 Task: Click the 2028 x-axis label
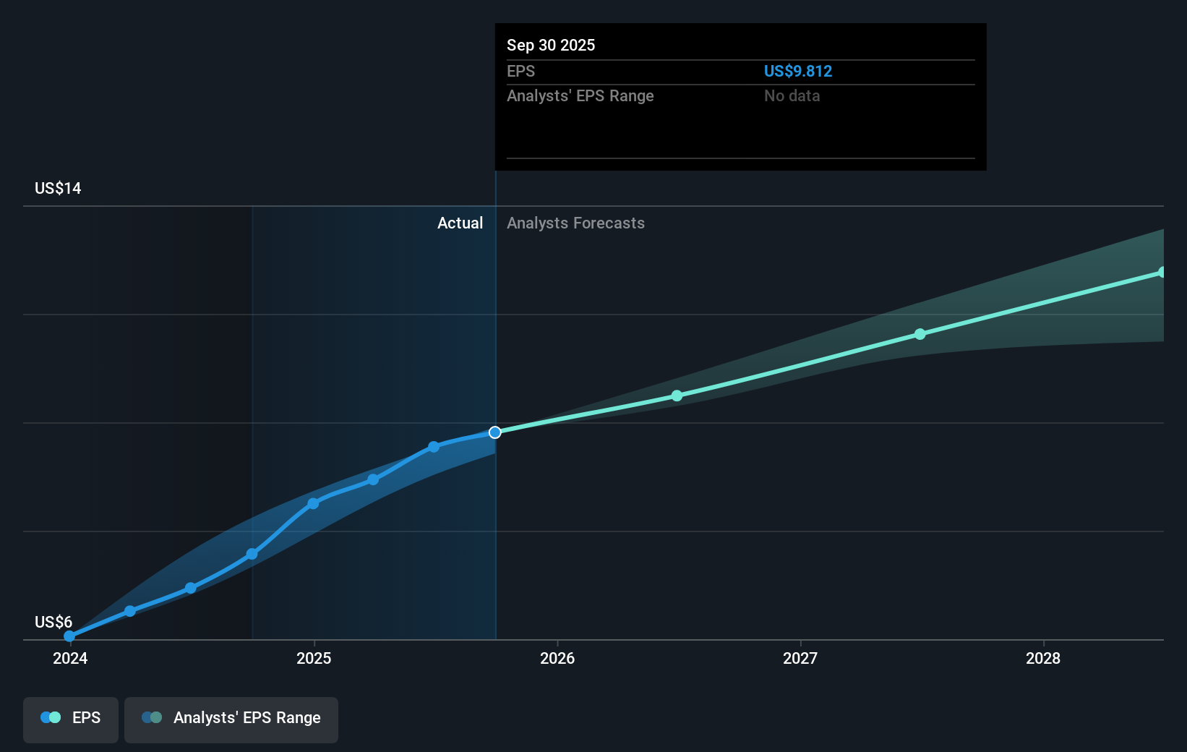(1043, 658)
